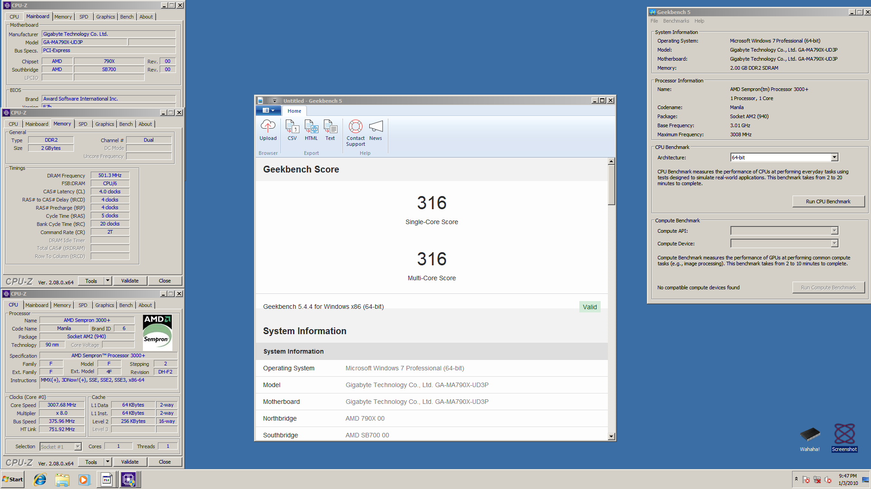Screen dimensions: 871x489
Task: Upload the Geekbench result to Browser
Action: (x=268, y=130)
